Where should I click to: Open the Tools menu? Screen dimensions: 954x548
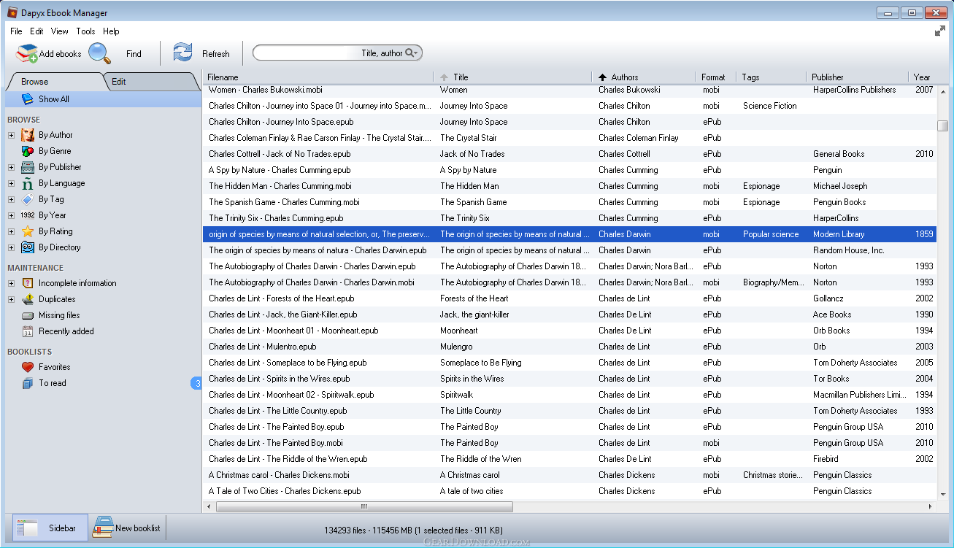coord(86,31)
